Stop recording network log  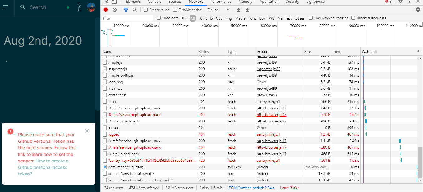pyautogui.click(x=106, y=10)
